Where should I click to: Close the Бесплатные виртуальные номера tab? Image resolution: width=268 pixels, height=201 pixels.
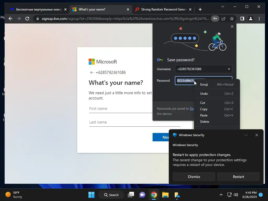click(65, 9)
